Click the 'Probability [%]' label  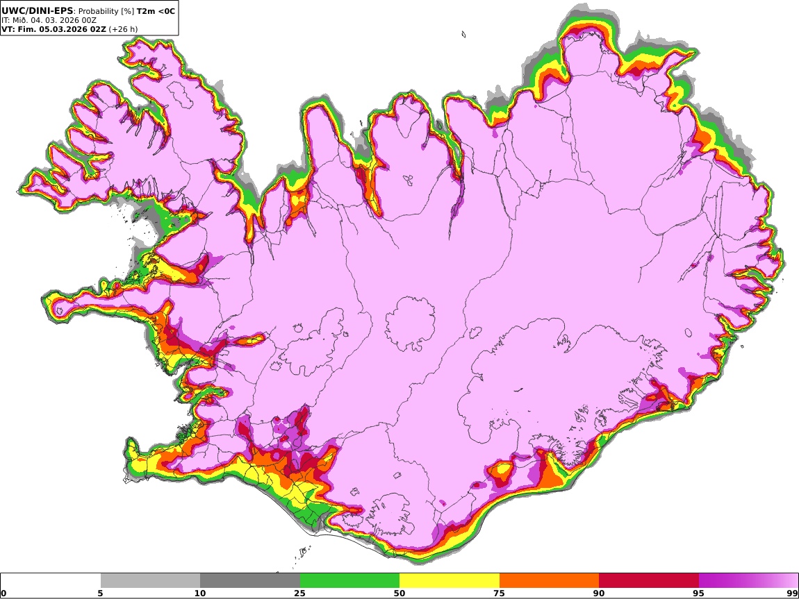(106, 11)
